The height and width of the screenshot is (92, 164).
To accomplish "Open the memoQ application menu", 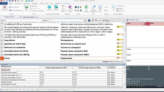I will (4, 3).
